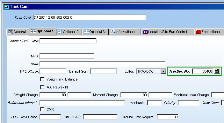Image resolution: width=224 pixels, height=123 pixels.
Task: Select the Area text field
Action: 103,64
